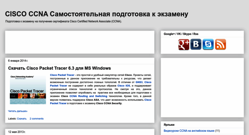Open post 'Скачать Cisco Packet Tracer 6.3 для MS Windows'
This screenshot has width=249, height=135.
59,68
